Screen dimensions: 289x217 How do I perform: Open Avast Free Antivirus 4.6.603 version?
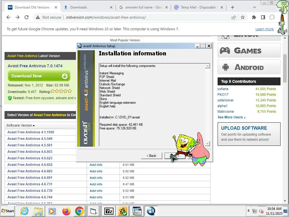pyautogui.click(x=30, y=152)
